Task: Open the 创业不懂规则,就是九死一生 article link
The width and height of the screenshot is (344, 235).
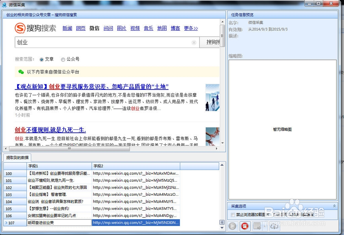Action: coord(50,130)
